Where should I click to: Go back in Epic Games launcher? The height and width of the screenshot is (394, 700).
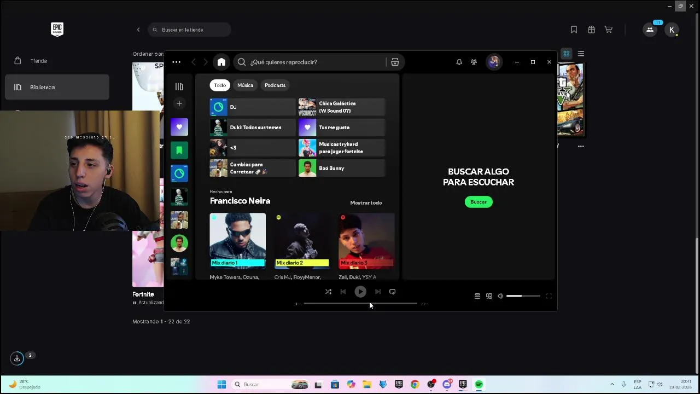(x=138, y=30)
